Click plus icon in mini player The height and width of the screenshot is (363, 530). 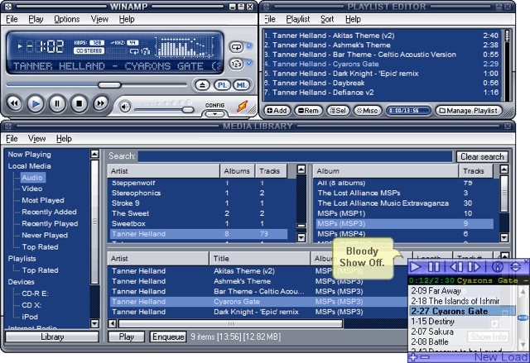point(413,357)
